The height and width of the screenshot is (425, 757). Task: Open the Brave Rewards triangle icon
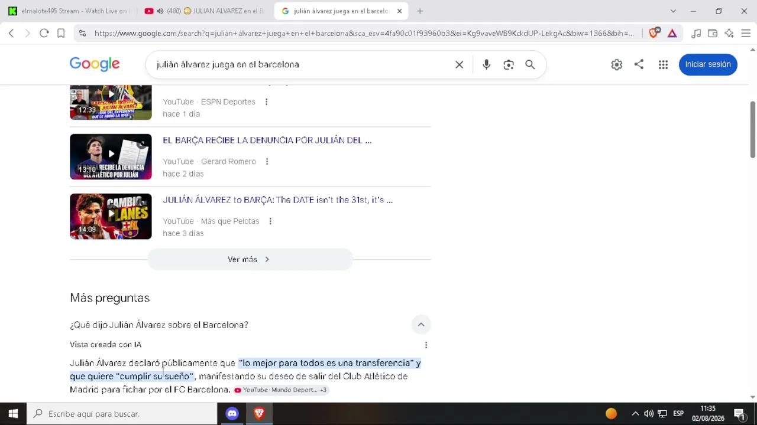coord(672,34)
